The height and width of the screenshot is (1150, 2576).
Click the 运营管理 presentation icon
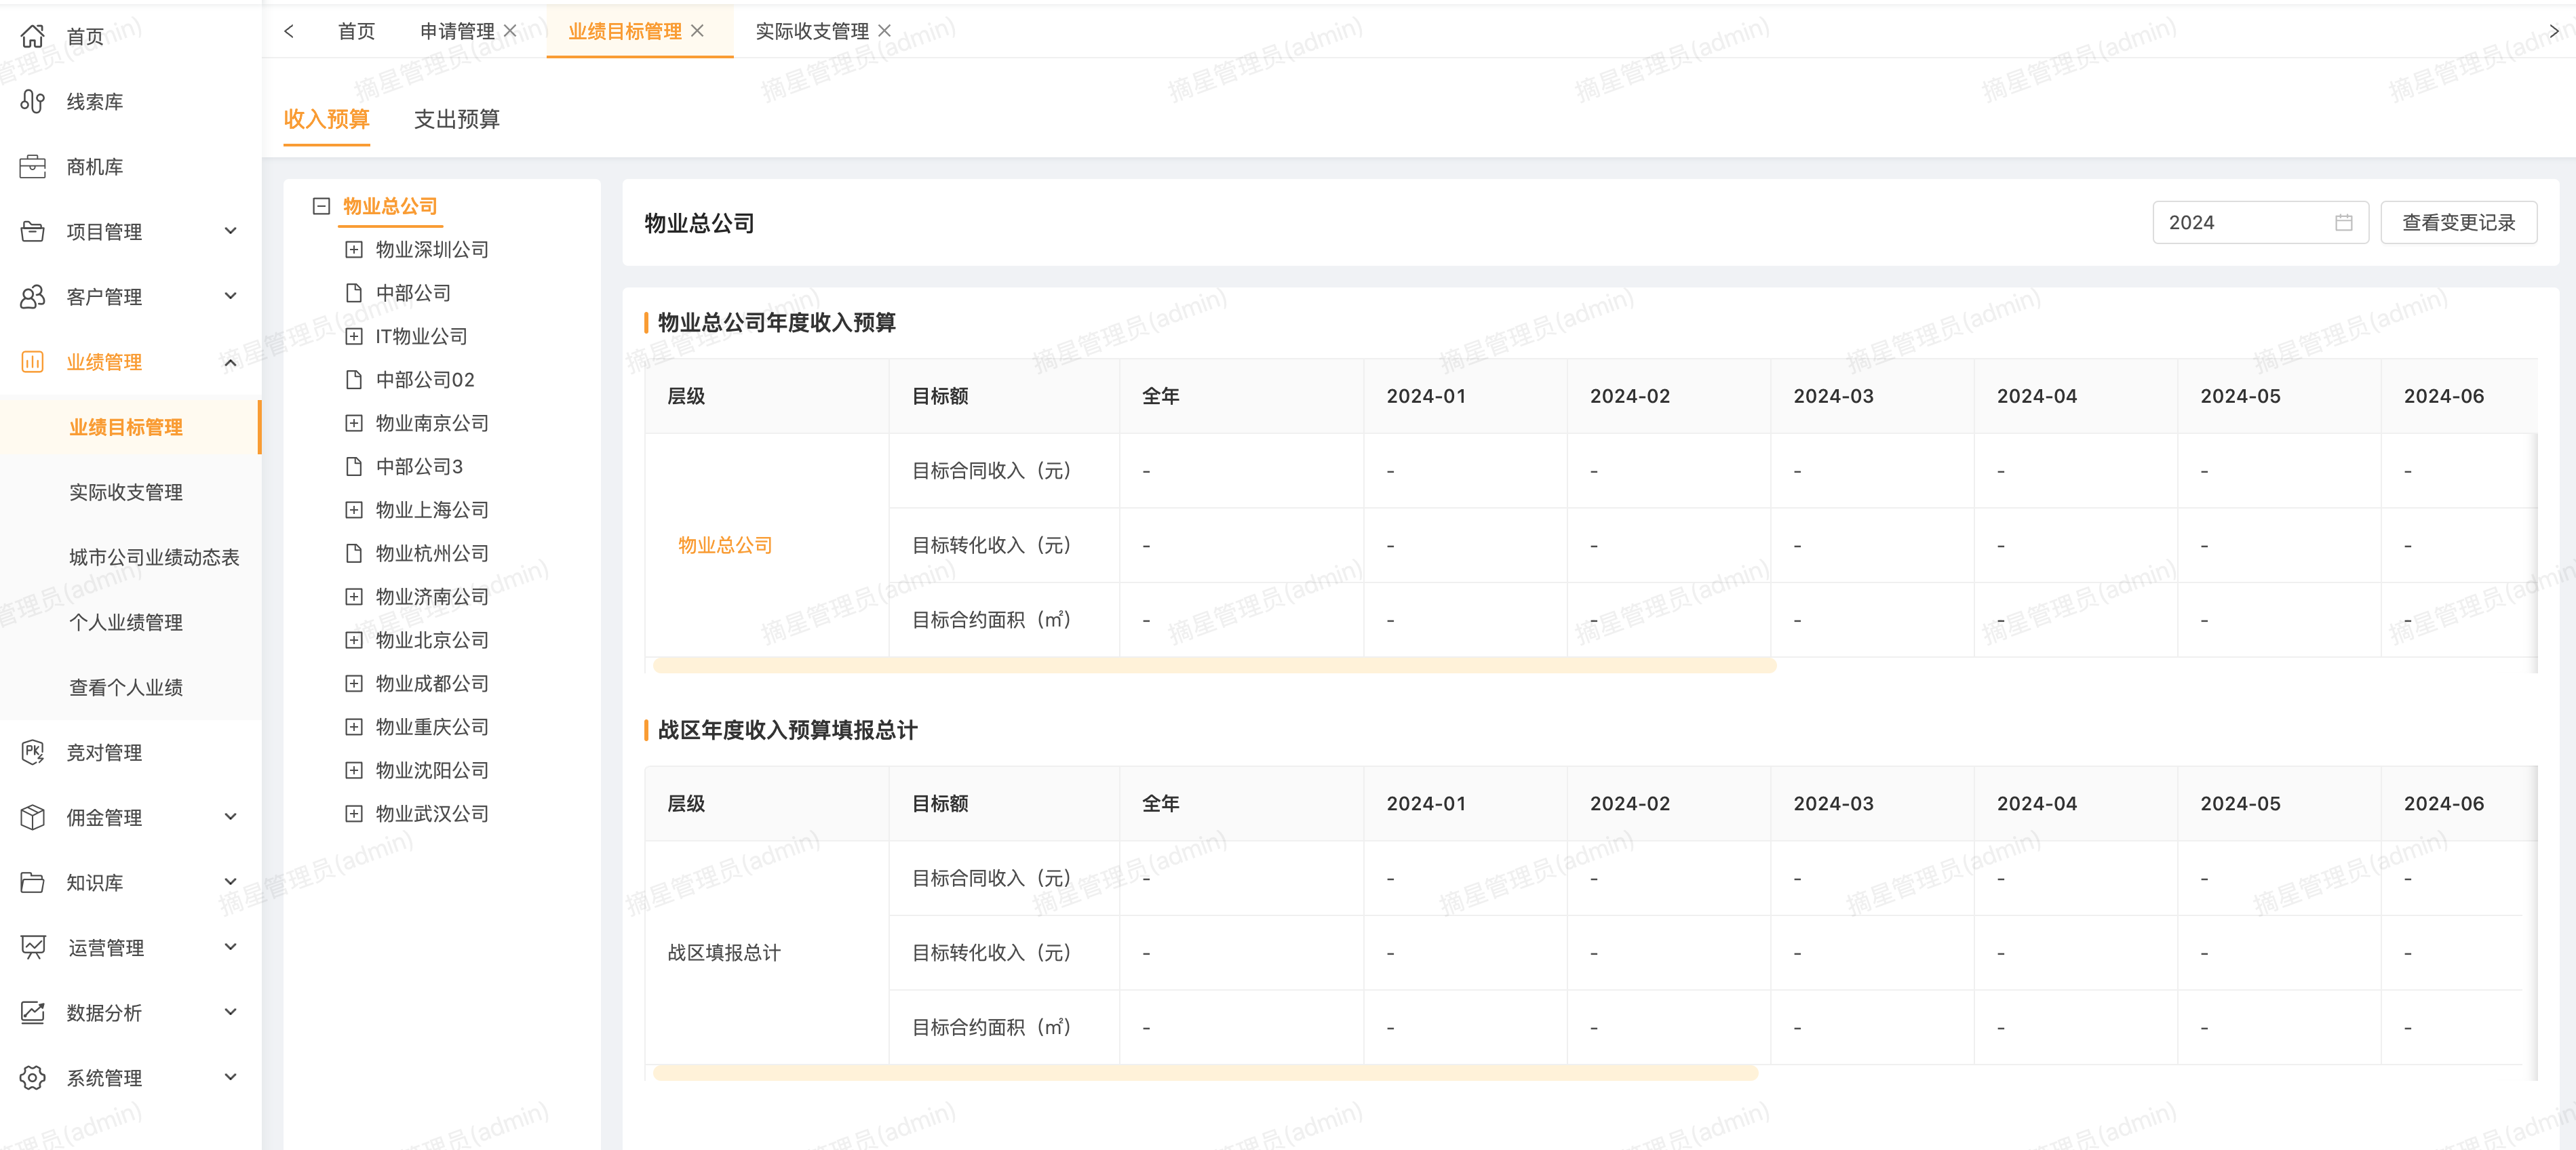tap(33, 947)
